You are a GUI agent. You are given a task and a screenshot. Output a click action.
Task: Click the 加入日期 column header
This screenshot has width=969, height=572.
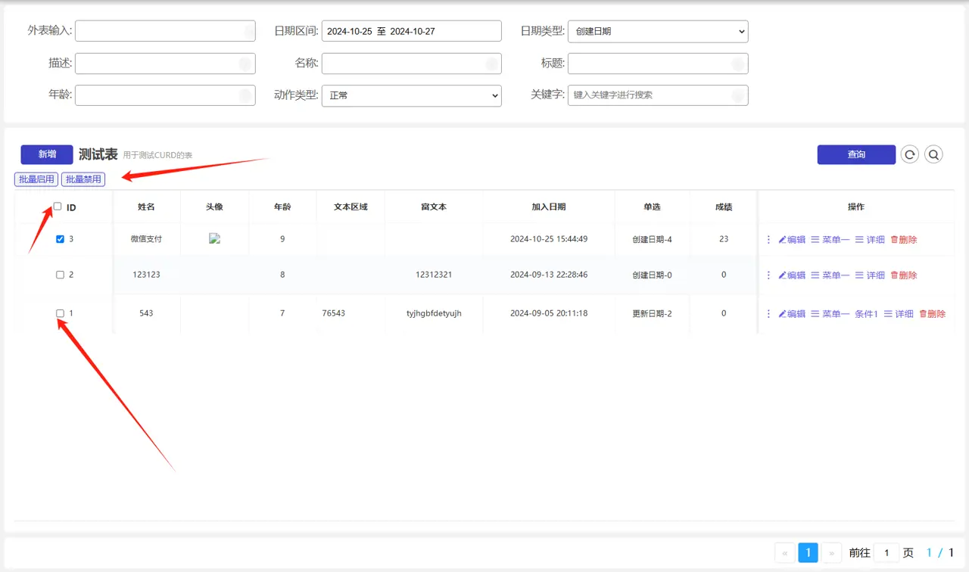point(549,207)
